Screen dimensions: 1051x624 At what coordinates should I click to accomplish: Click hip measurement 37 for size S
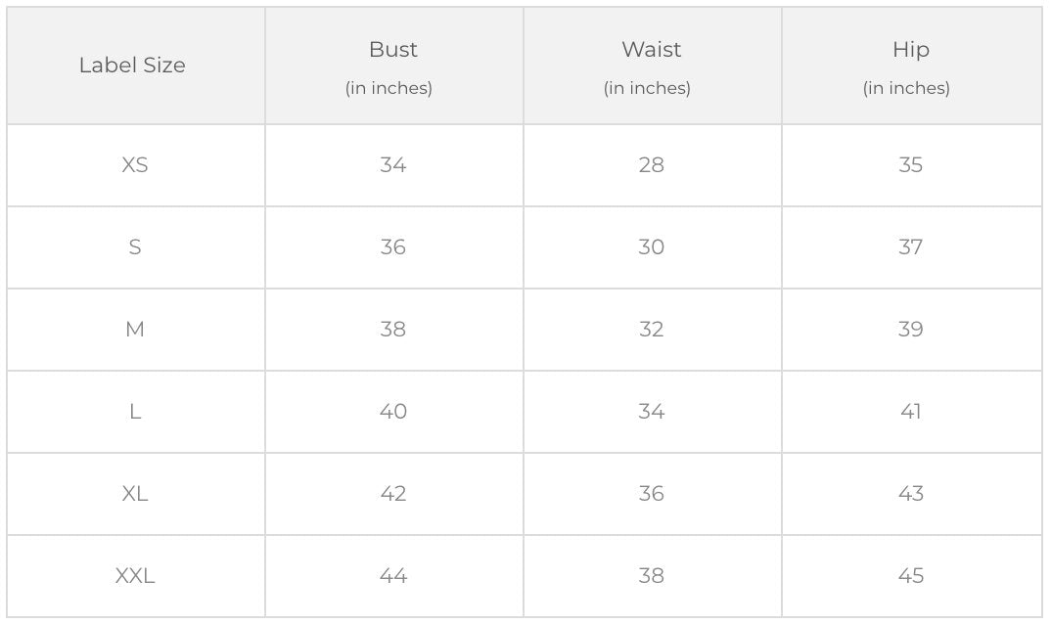(x=910, y=247)
